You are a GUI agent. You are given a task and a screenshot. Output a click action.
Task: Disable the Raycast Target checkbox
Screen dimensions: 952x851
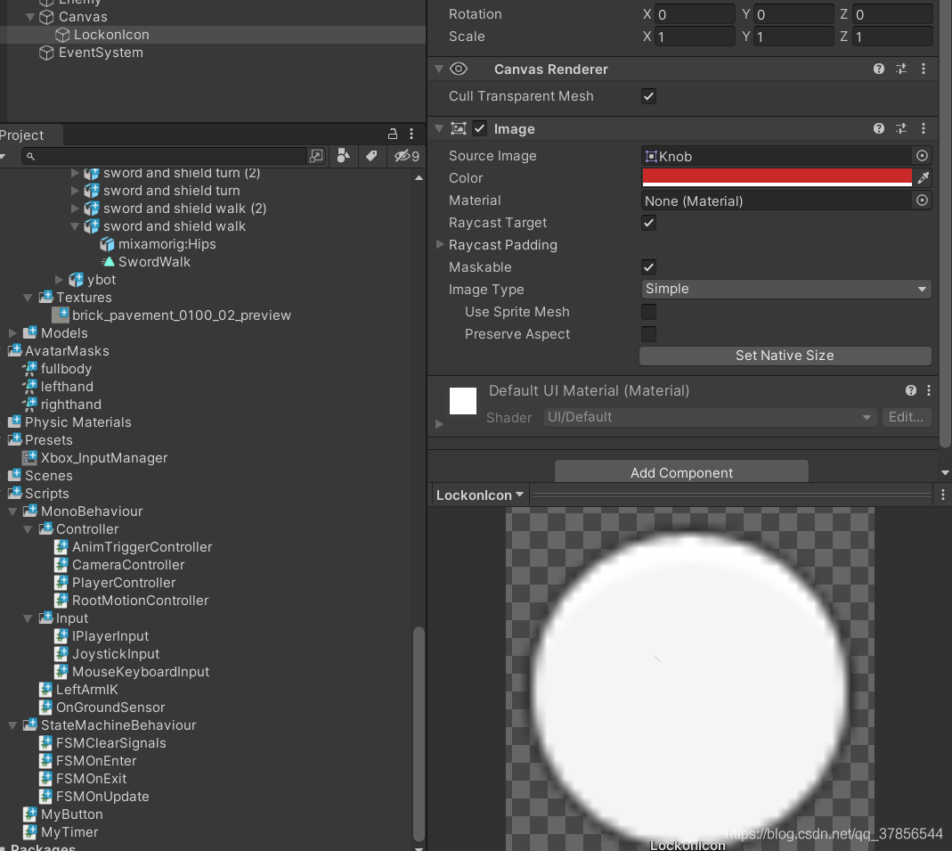coord(648,223)
